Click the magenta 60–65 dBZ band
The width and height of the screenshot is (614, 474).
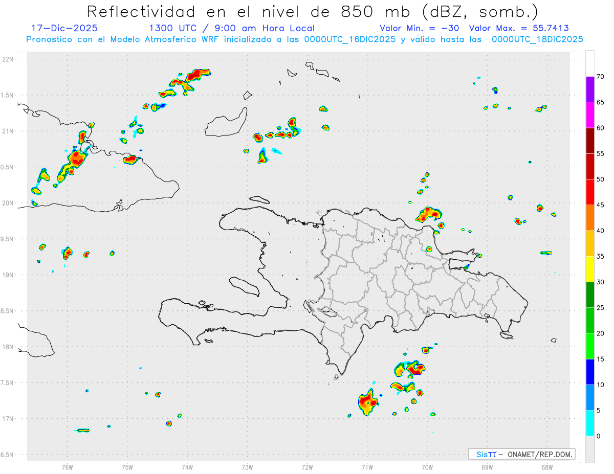click(x=590, y=115)
